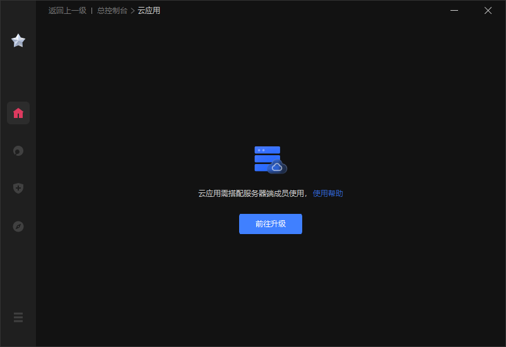Click the star icon in sidebar

click(x=18, y=40)
